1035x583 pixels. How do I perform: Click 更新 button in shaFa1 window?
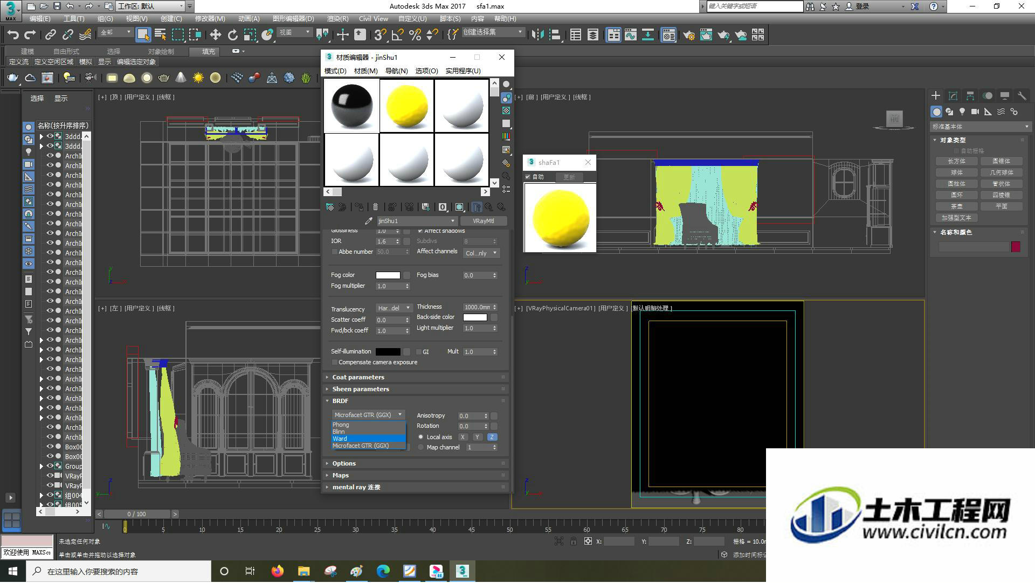coord(569,177)
